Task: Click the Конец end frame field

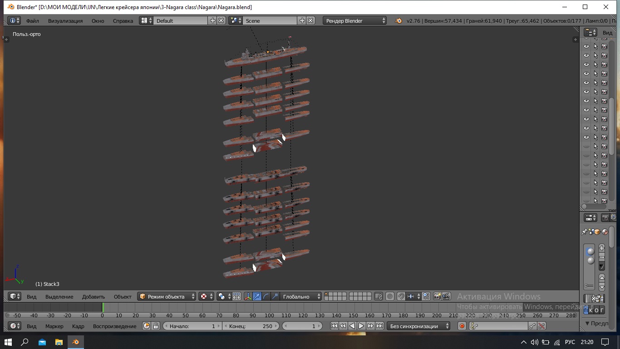Action: pyautogui.click(x=251, y=326)
